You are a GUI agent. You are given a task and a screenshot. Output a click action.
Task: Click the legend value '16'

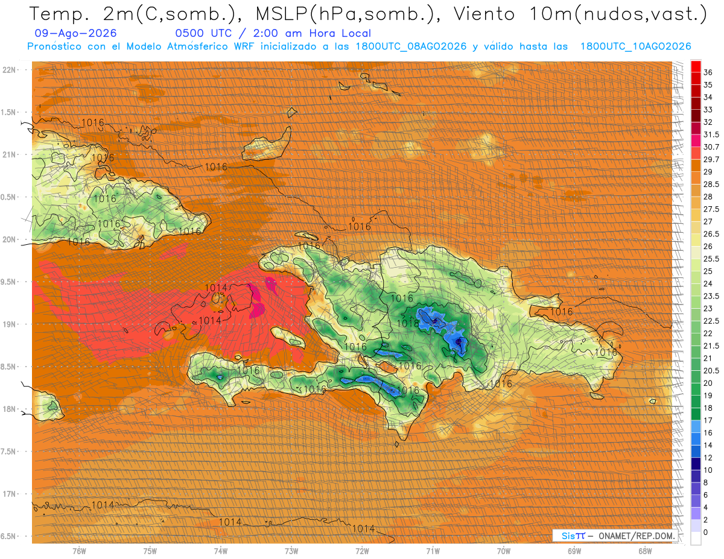click(708, 432)
